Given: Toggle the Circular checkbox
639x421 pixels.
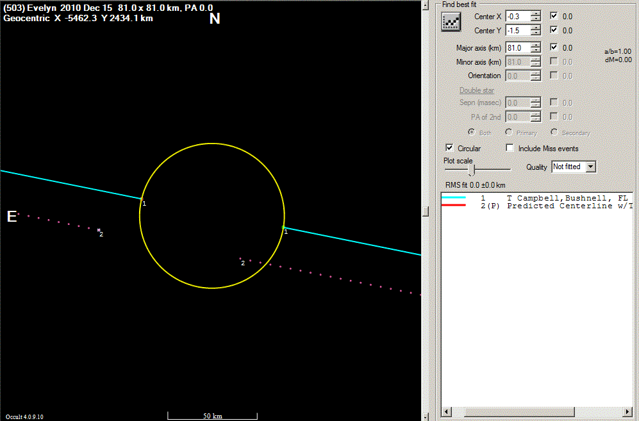Looking at the screenshot, I should (449, 148).
